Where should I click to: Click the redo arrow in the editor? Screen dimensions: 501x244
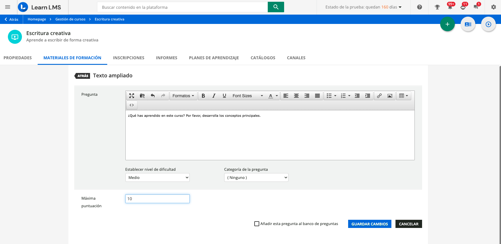[x=163, y=96]
